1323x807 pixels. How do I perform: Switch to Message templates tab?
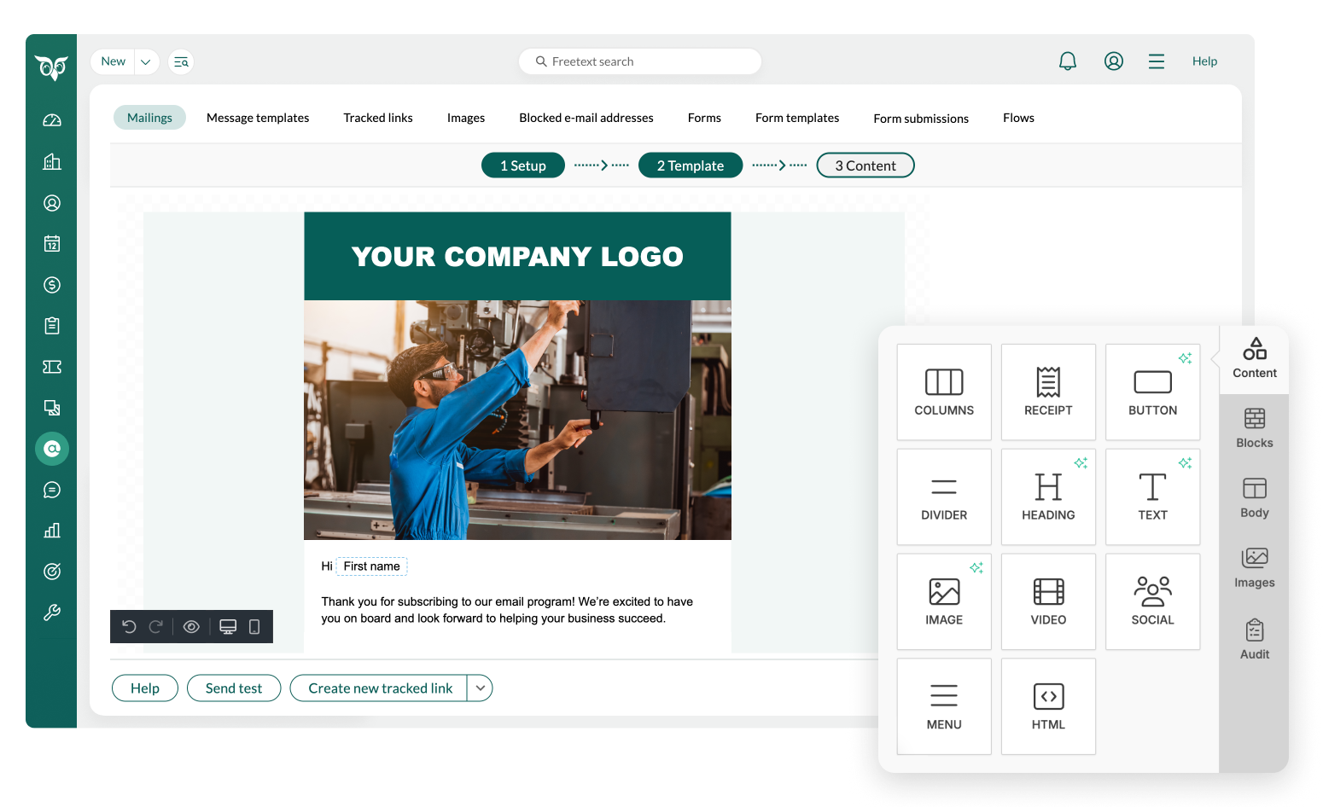point(258,118)
